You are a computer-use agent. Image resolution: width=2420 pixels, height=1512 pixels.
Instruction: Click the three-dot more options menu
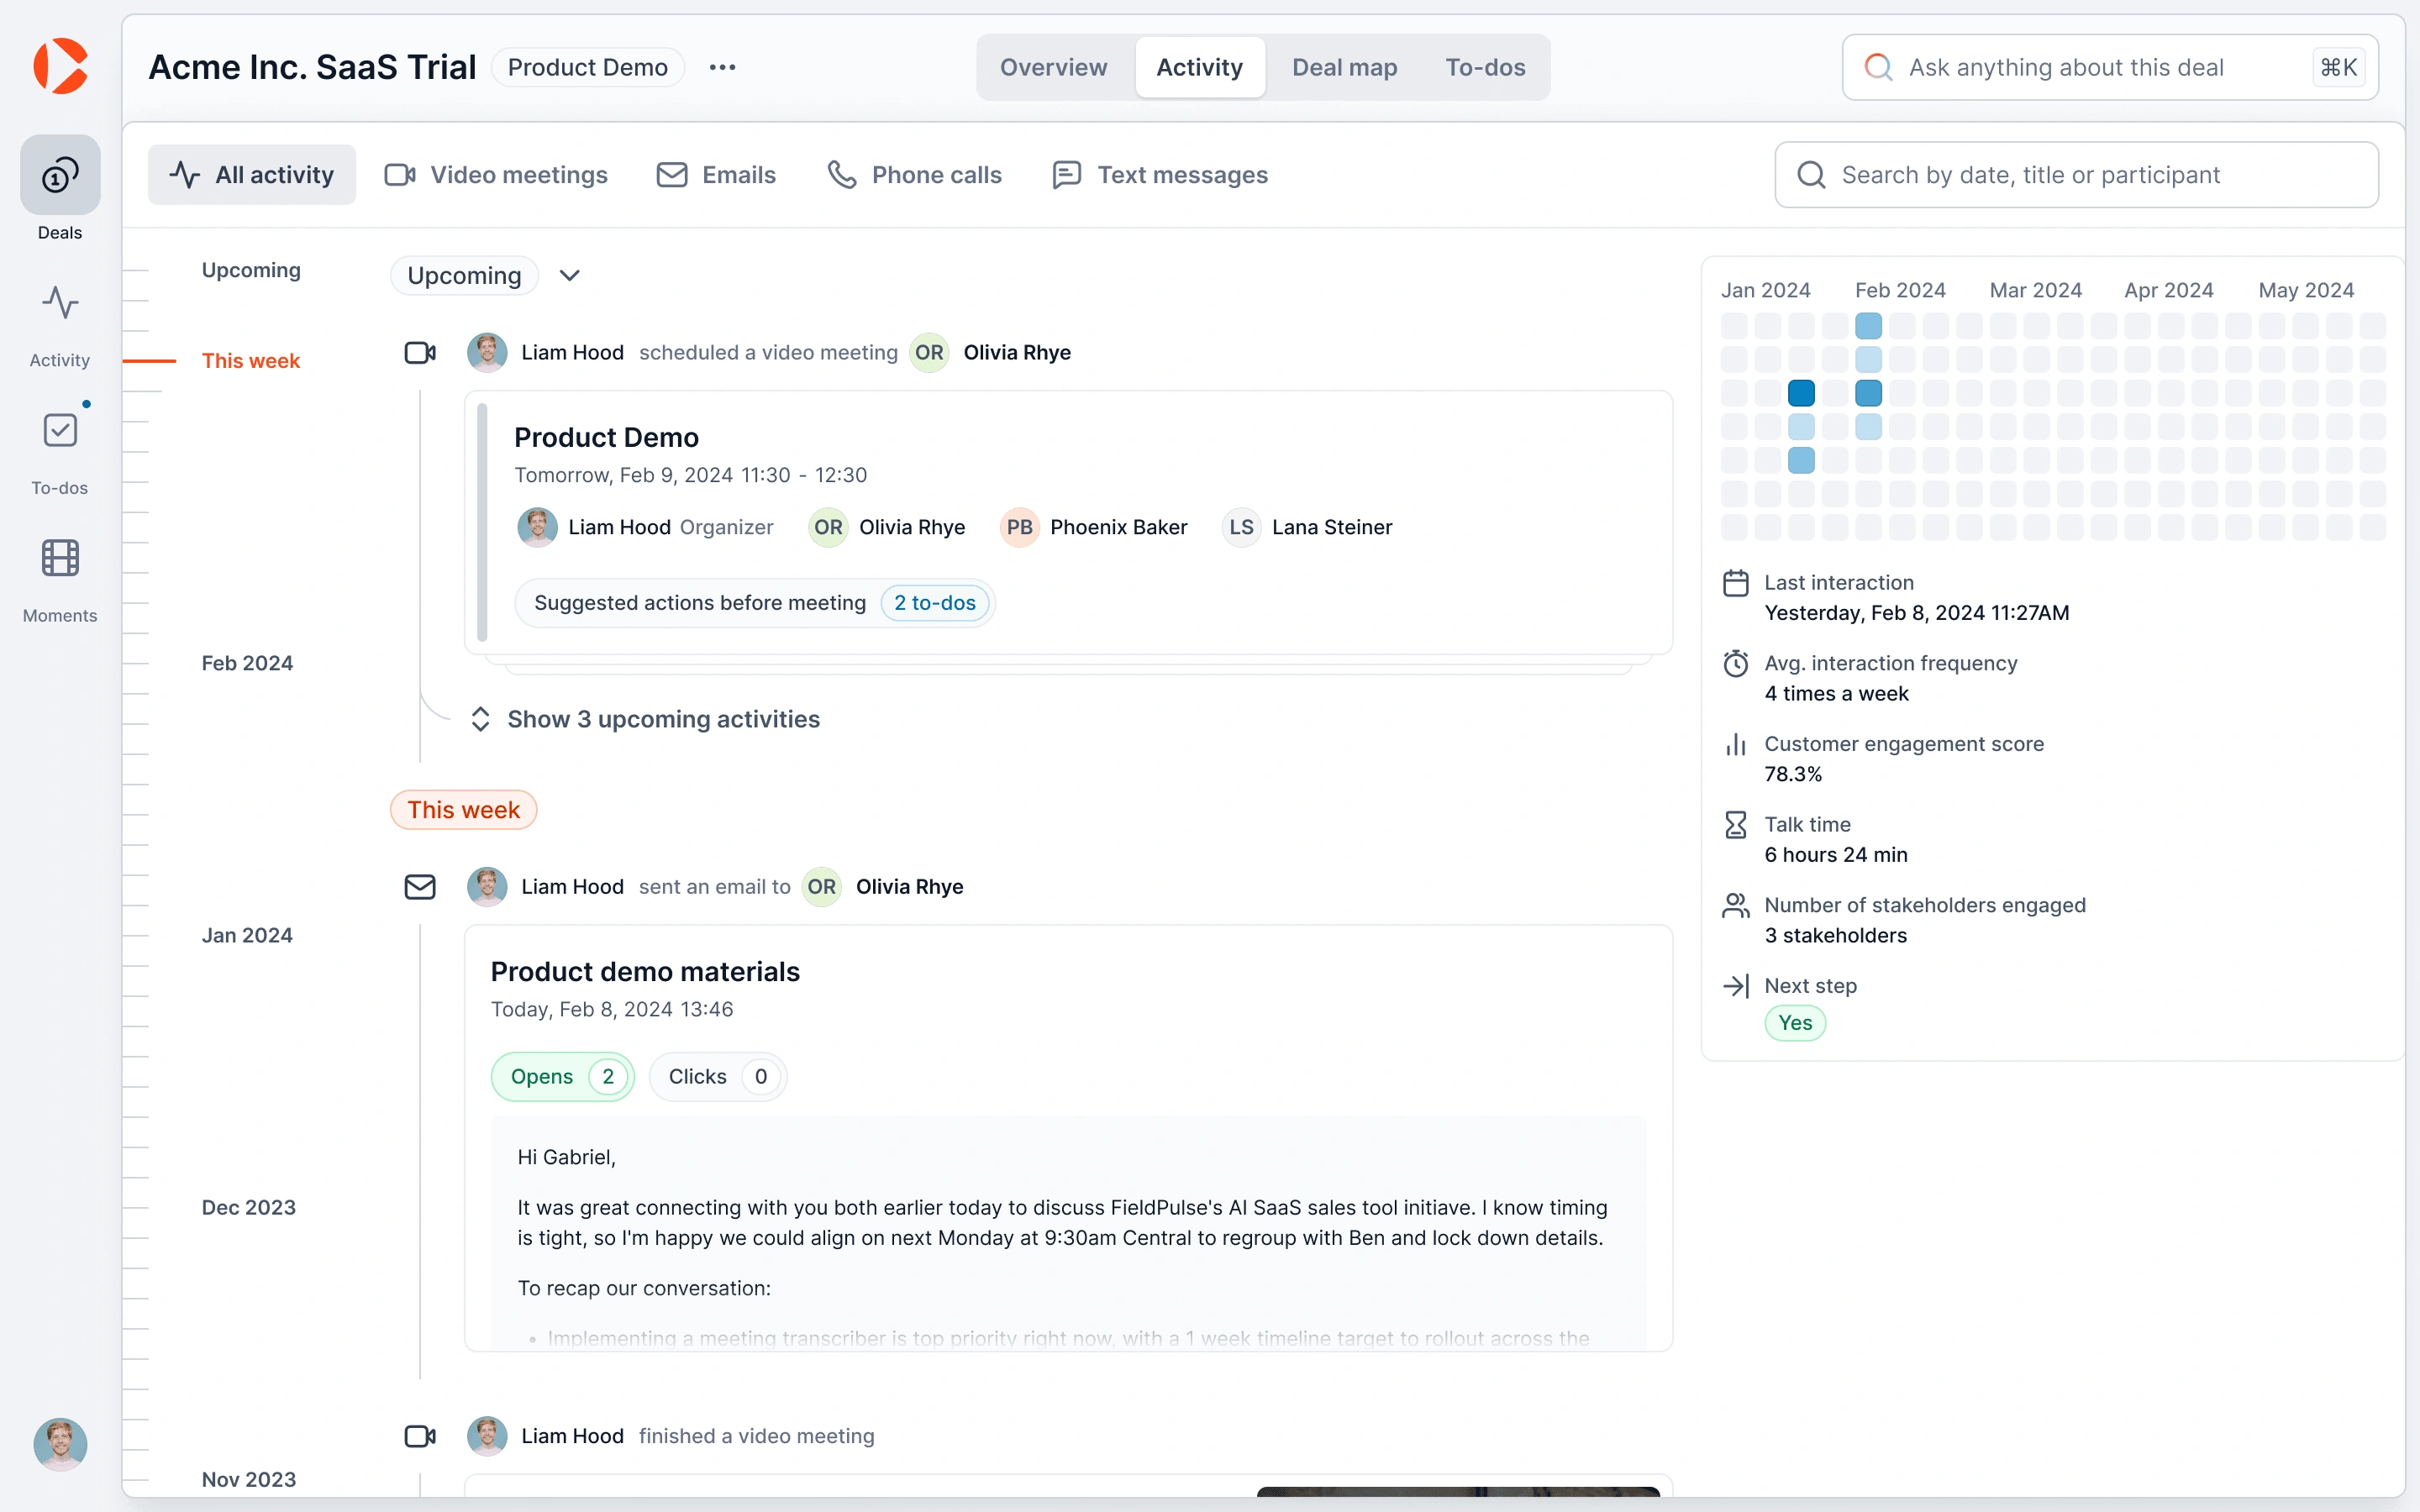722,67
